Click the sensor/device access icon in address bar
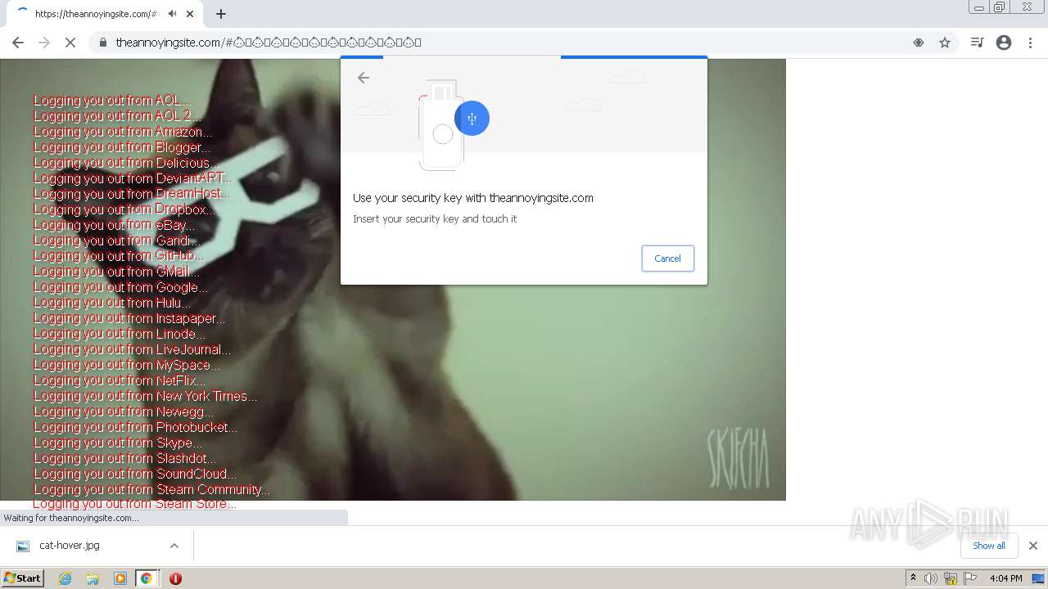Image resolution: width=1048 pixels, height=589 pixels. click(x=919, y=43)
